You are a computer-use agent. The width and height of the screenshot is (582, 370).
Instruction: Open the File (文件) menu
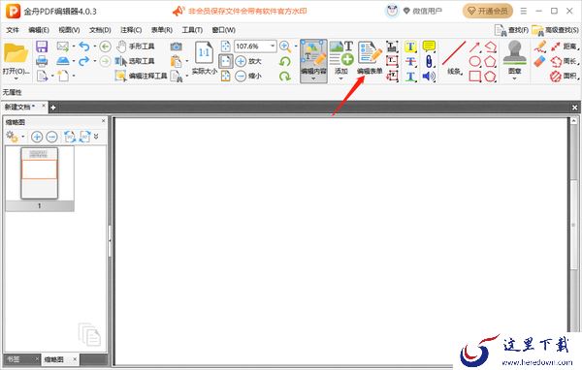coord(13,30)
